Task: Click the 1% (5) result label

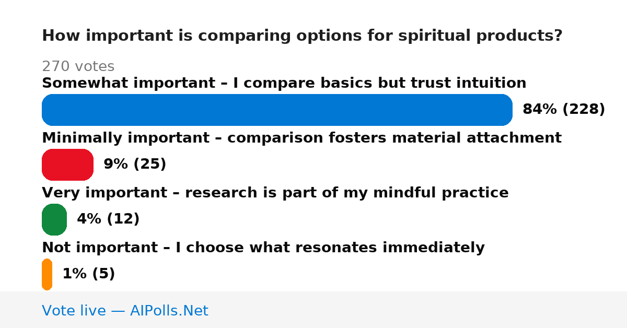Action: pyautogui.click(x=88, y=274)
